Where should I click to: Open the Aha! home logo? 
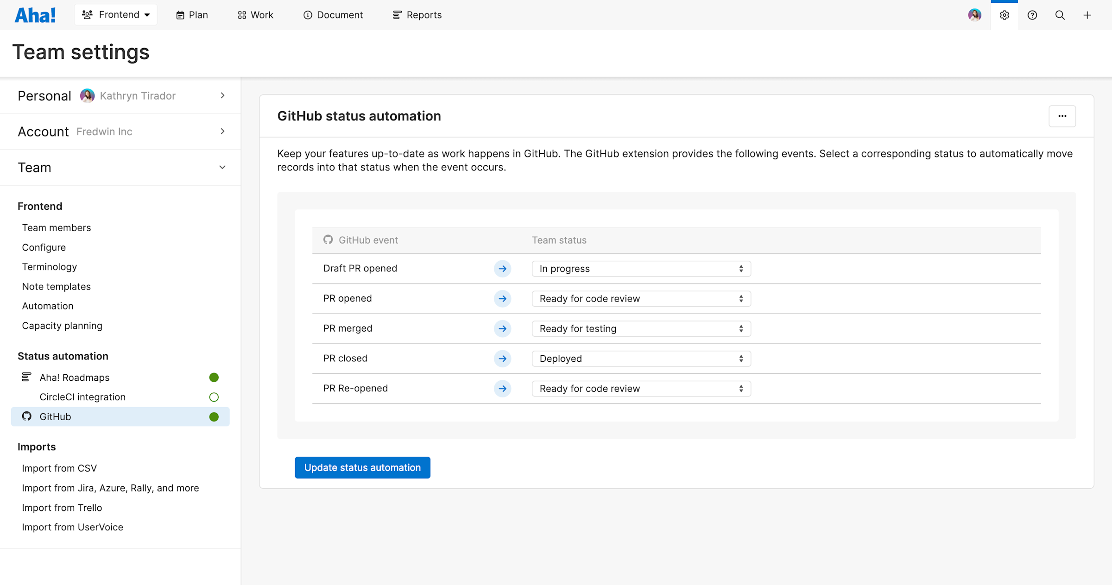(x=35, y=14)
